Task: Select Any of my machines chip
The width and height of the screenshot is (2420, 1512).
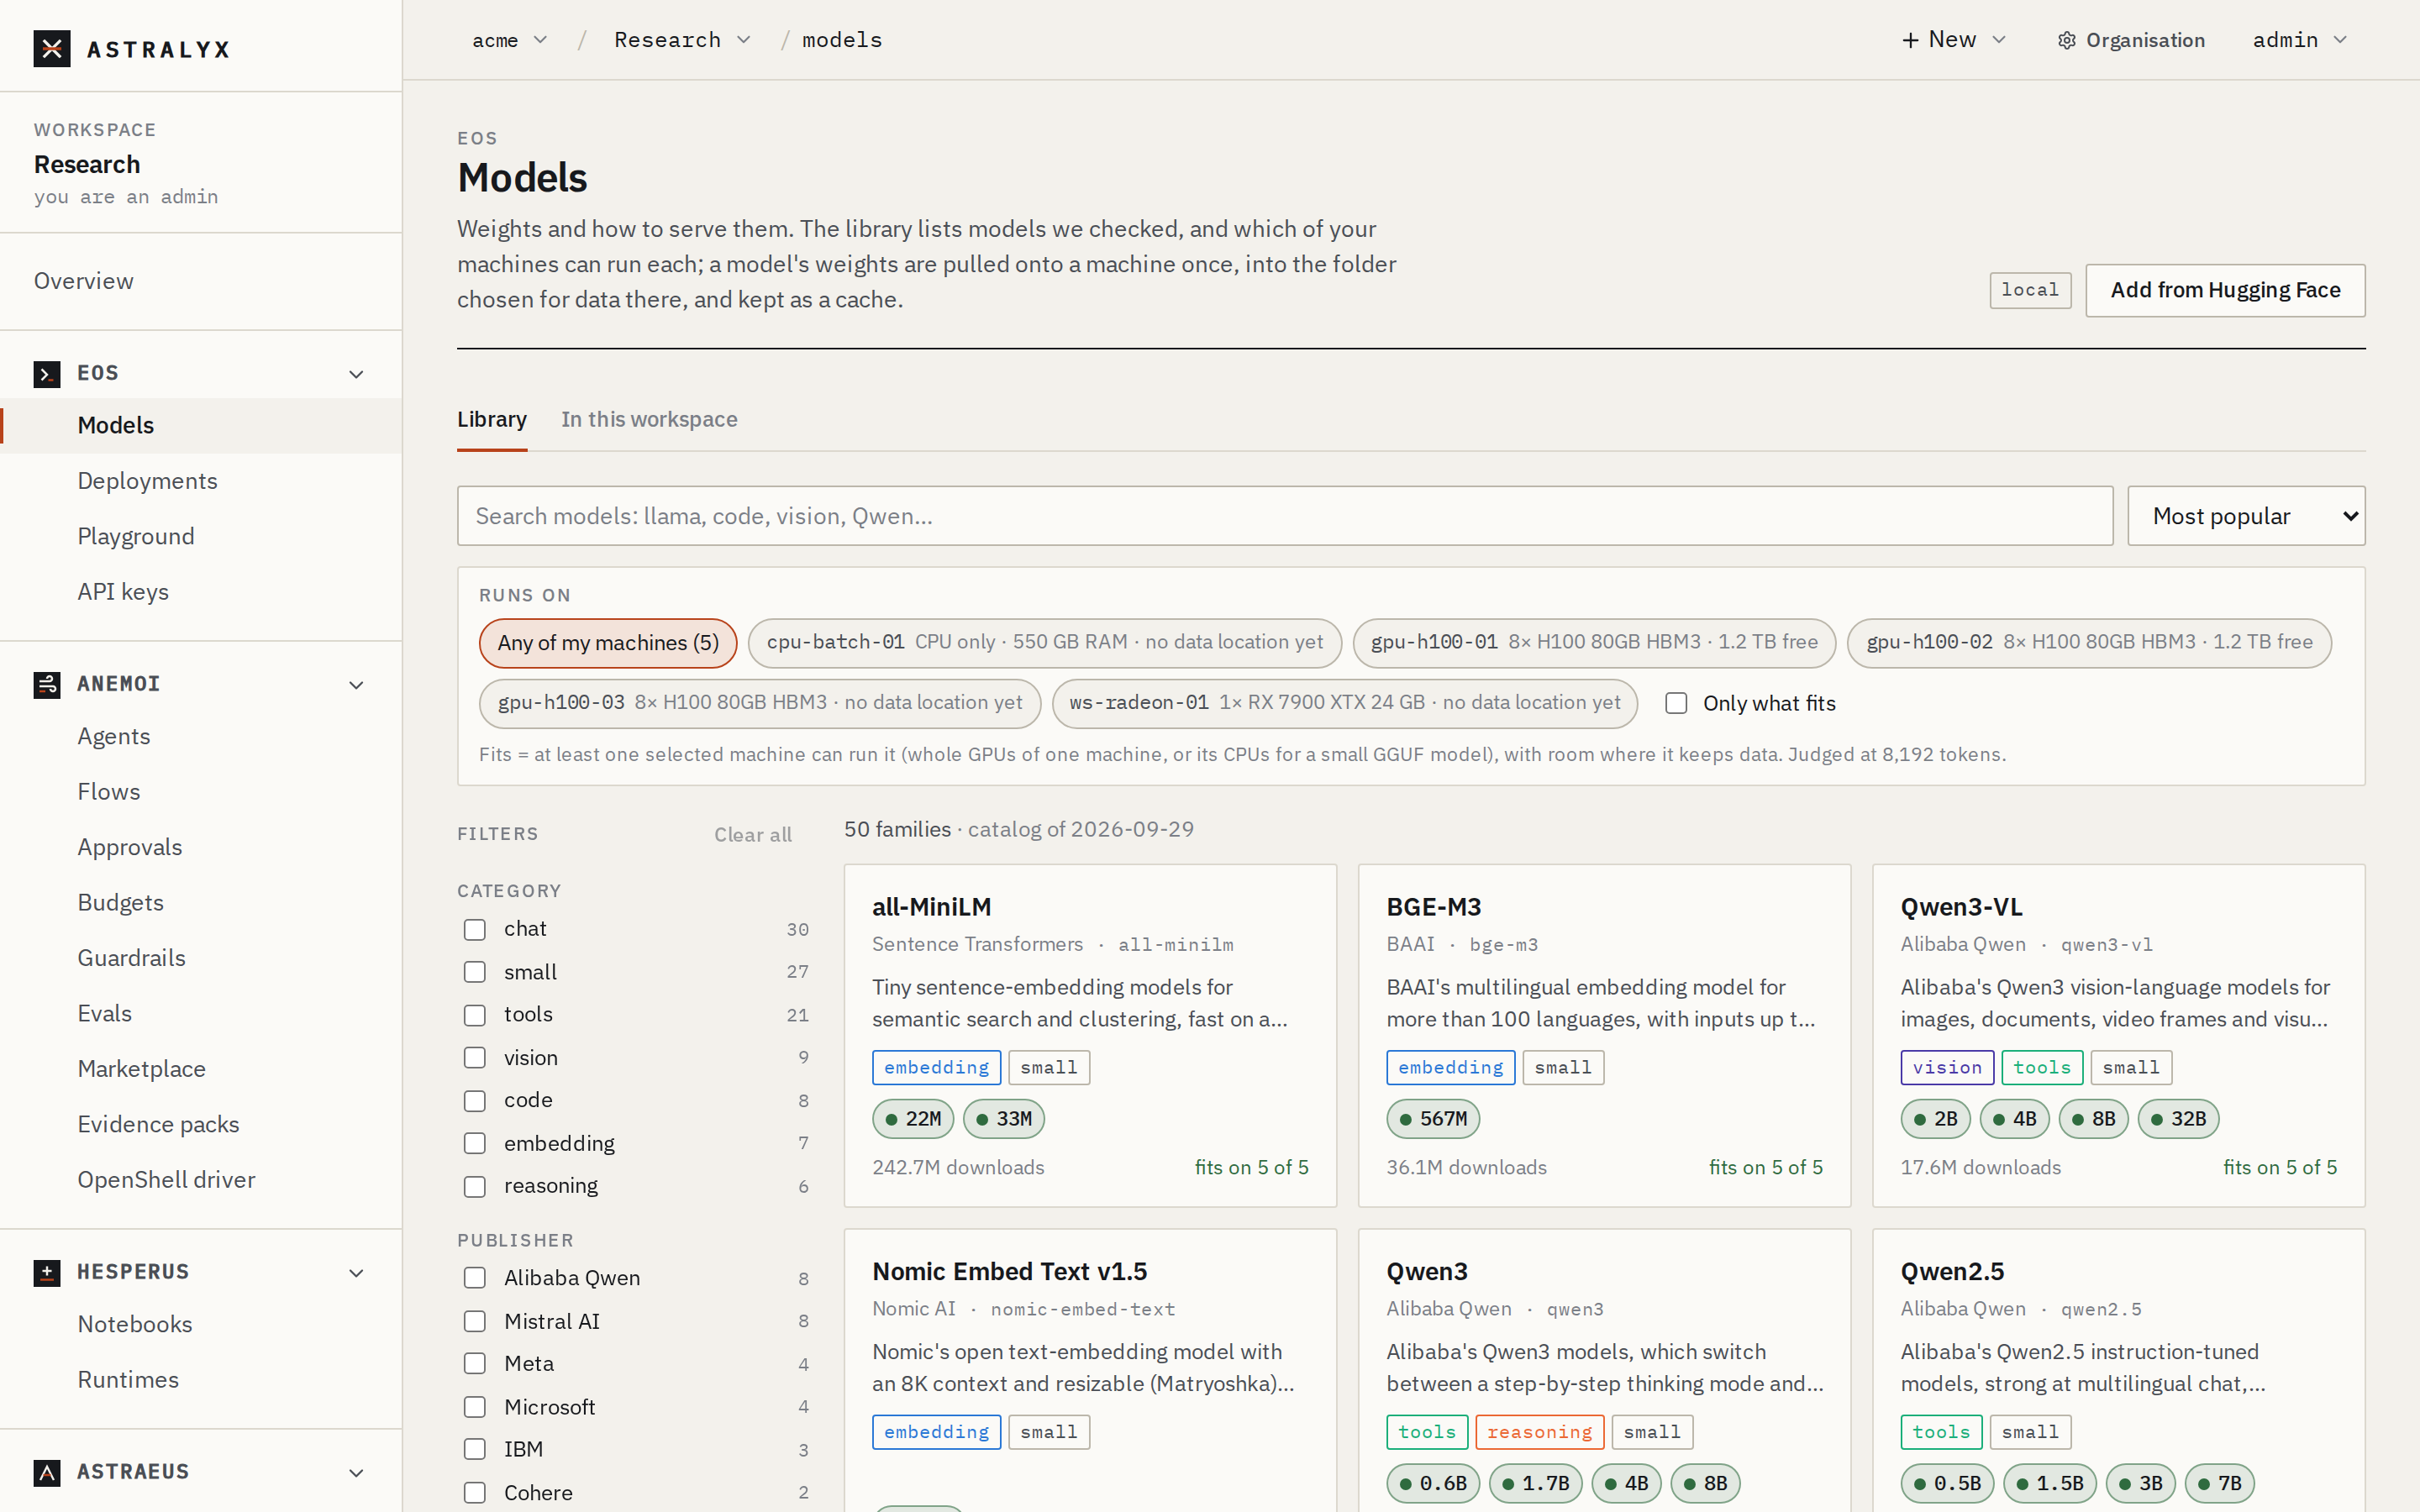Action: click(x=608, y=643)
